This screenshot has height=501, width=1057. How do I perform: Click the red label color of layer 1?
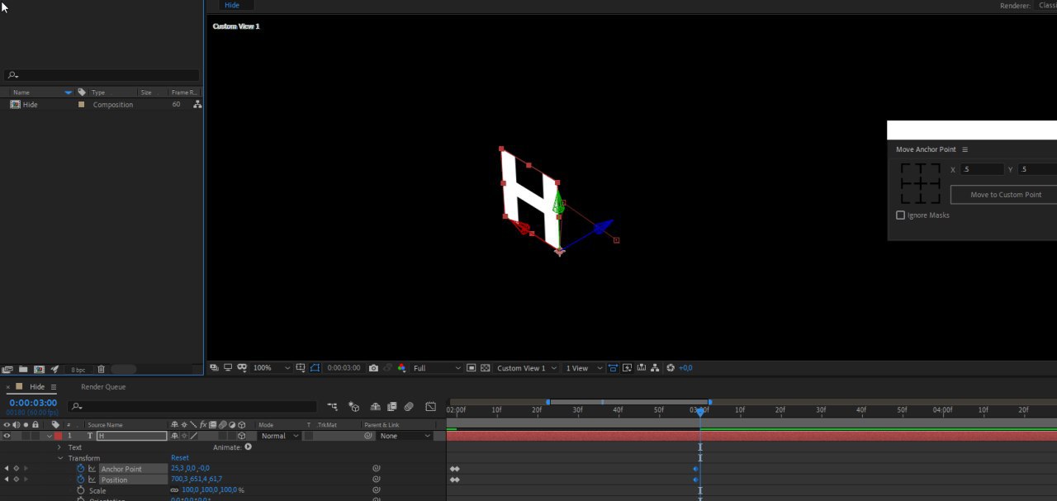click(x=59, y=436)
